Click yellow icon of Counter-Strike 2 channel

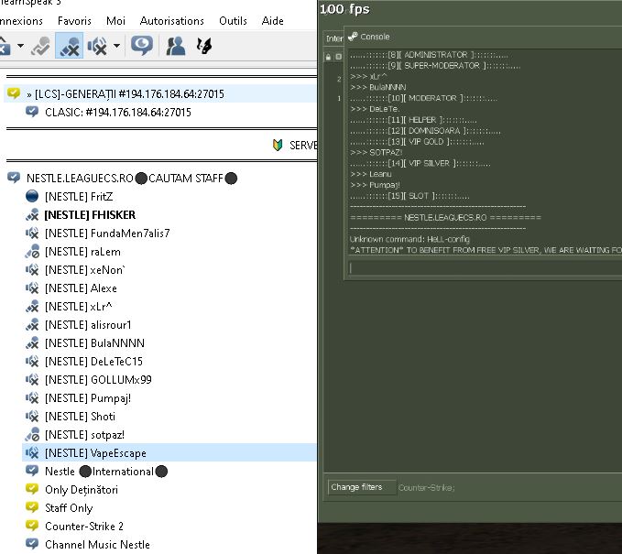point(32,526)
